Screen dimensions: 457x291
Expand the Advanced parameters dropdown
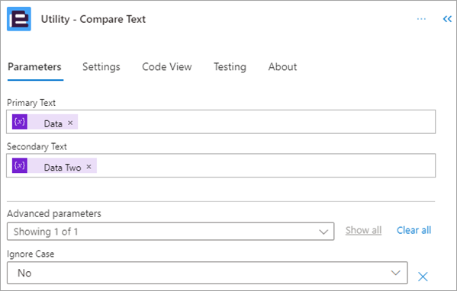pos(170,232)
